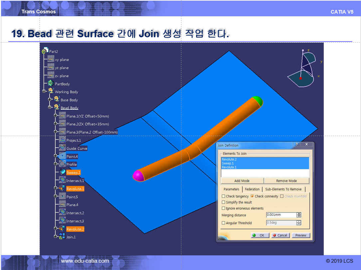
Task: Select the PartBody gear icon
Action: (51, 84)
